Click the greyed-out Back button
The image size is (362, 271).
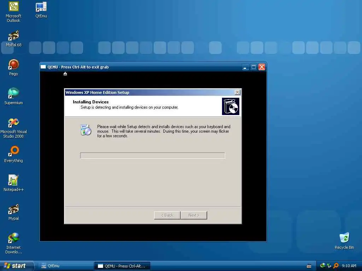[167, 215]
